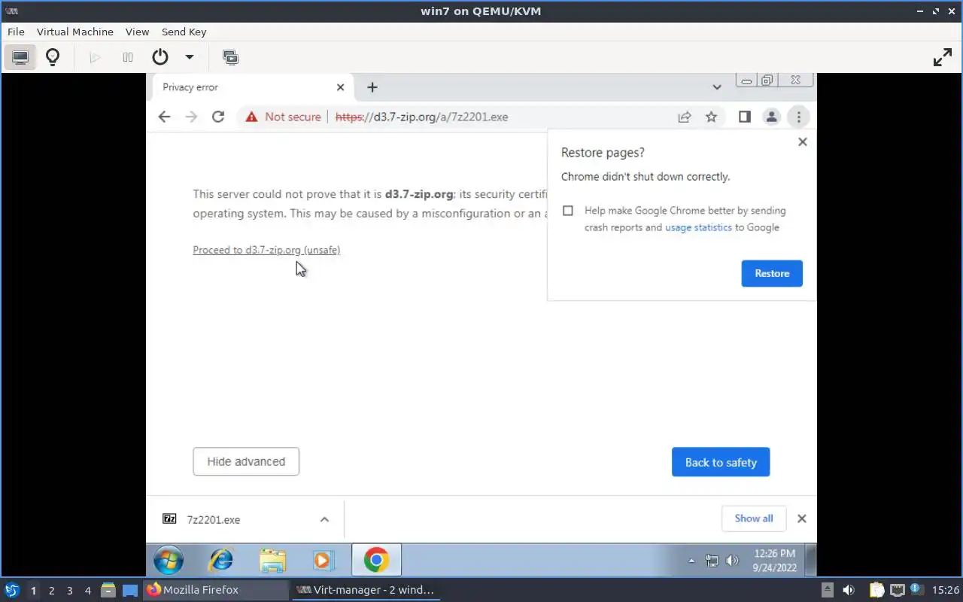Close the Privacy error tab
The height and width of the screenshot is (602, 963).
click(x=340, y=87)
